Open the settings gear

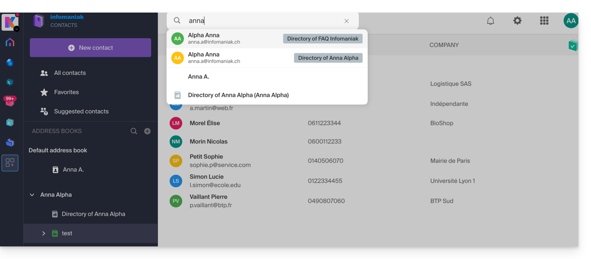pyautogui.click(x=517, y=21)
